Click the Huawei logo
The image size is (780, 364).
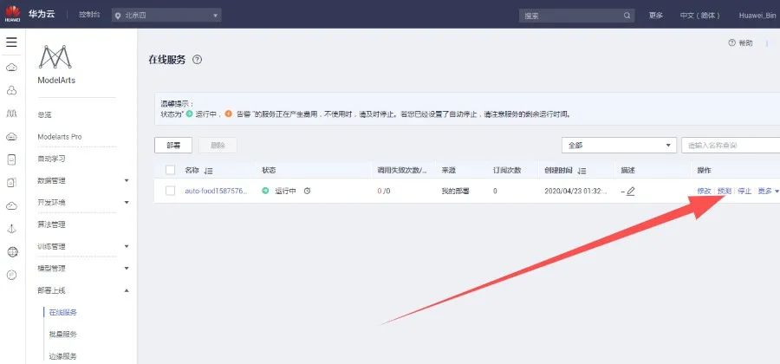click(x=12, y=15)
